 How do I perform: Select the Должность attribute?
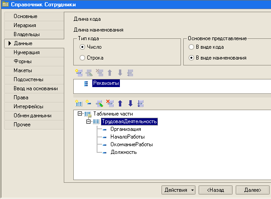coord(124,152)
